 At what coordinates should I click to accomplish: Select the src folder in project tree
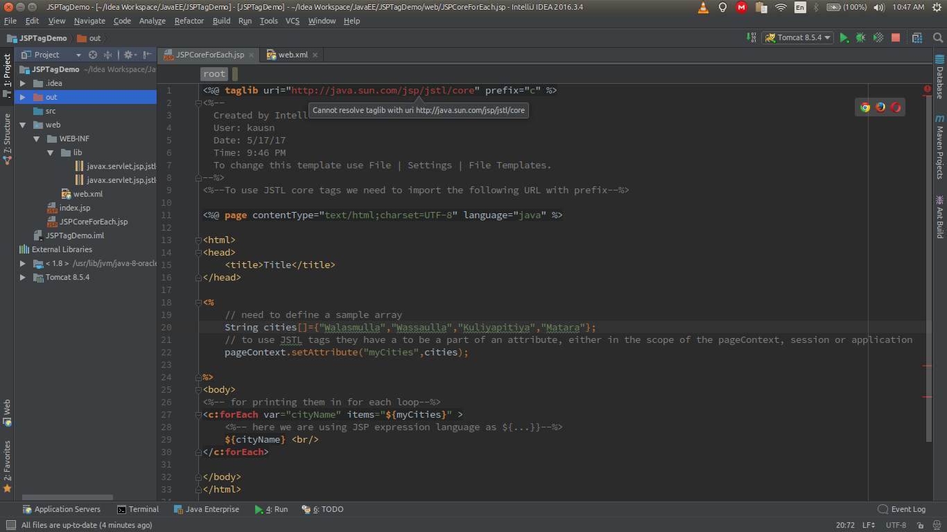[x=44, y=111]
